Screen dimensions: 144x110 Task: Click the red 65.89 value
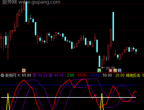(x=82, y=75)
